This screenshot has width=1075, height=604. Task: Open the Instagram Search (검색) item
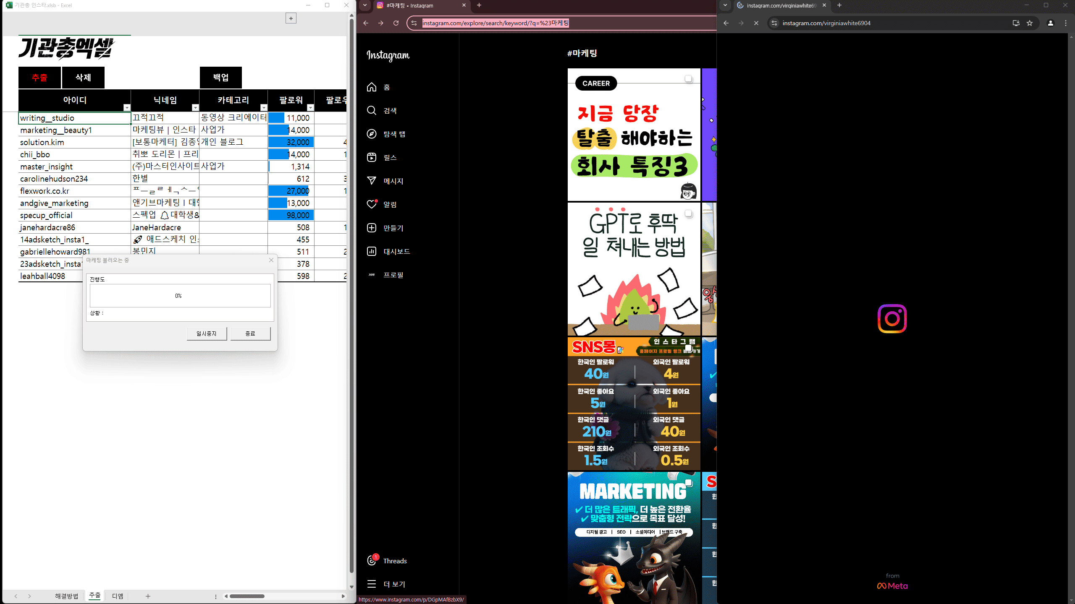382,111
